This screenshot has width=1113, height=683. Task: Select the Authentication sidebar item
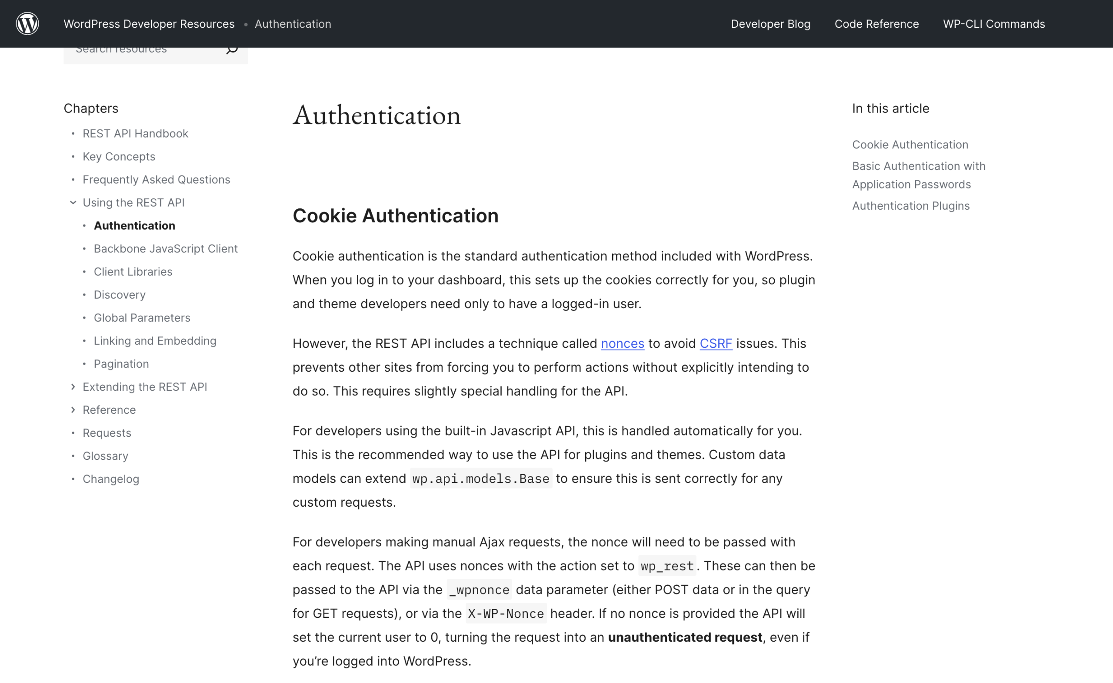[134, 226]
